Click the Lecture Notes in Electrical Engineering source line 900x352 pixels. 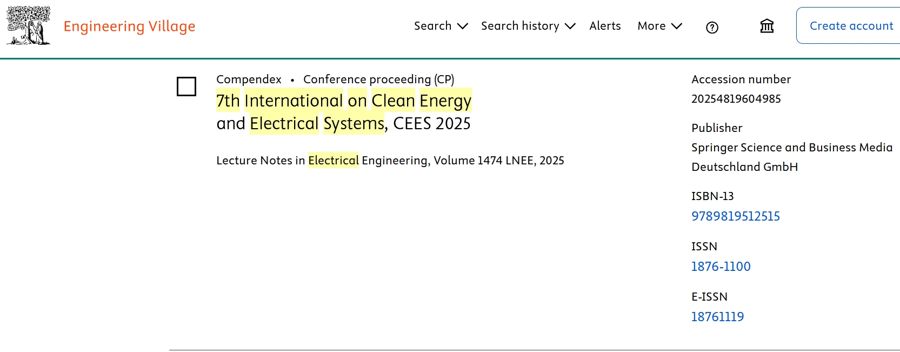coord(390,161)
